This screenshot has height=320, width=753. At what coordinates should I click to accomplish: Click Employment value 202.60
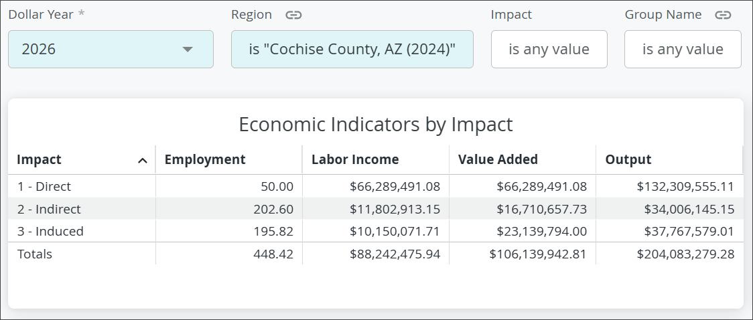click(x=274, y=209)
